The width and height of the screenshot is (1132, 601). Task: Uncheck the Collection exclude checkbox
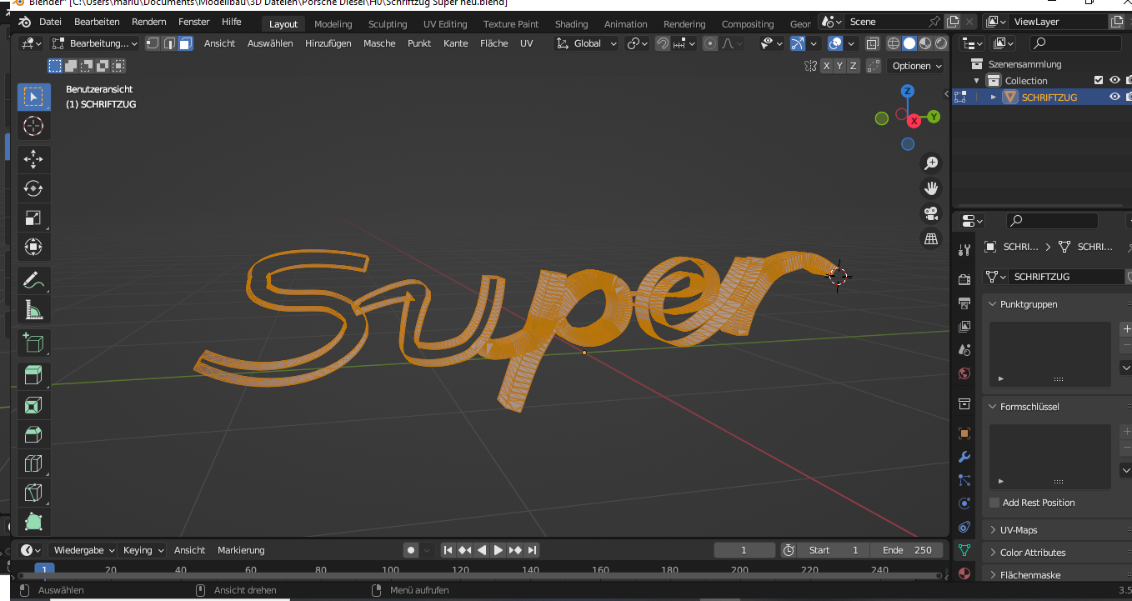click(1099, 80)
